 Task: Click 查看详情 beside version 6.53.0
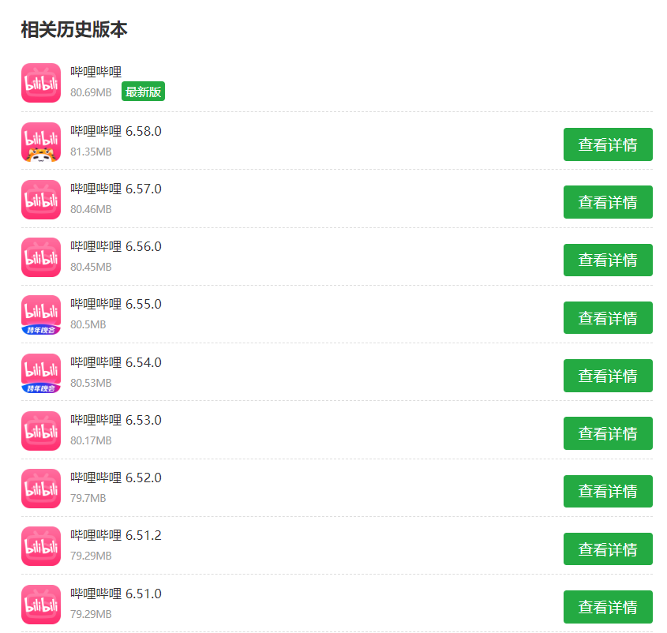tap(607, 433)
